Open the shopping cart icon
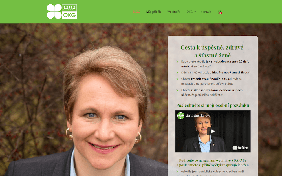This screenshot has width=282, height=176. click(x=219, y=12)
